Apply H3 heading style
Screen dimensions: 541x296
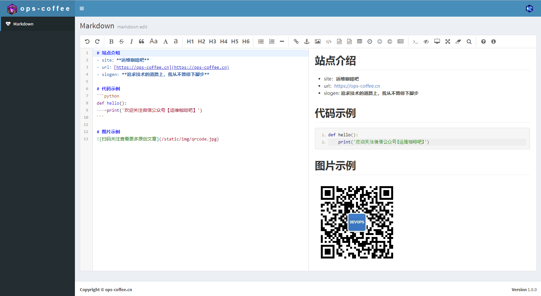coord(212,41)
